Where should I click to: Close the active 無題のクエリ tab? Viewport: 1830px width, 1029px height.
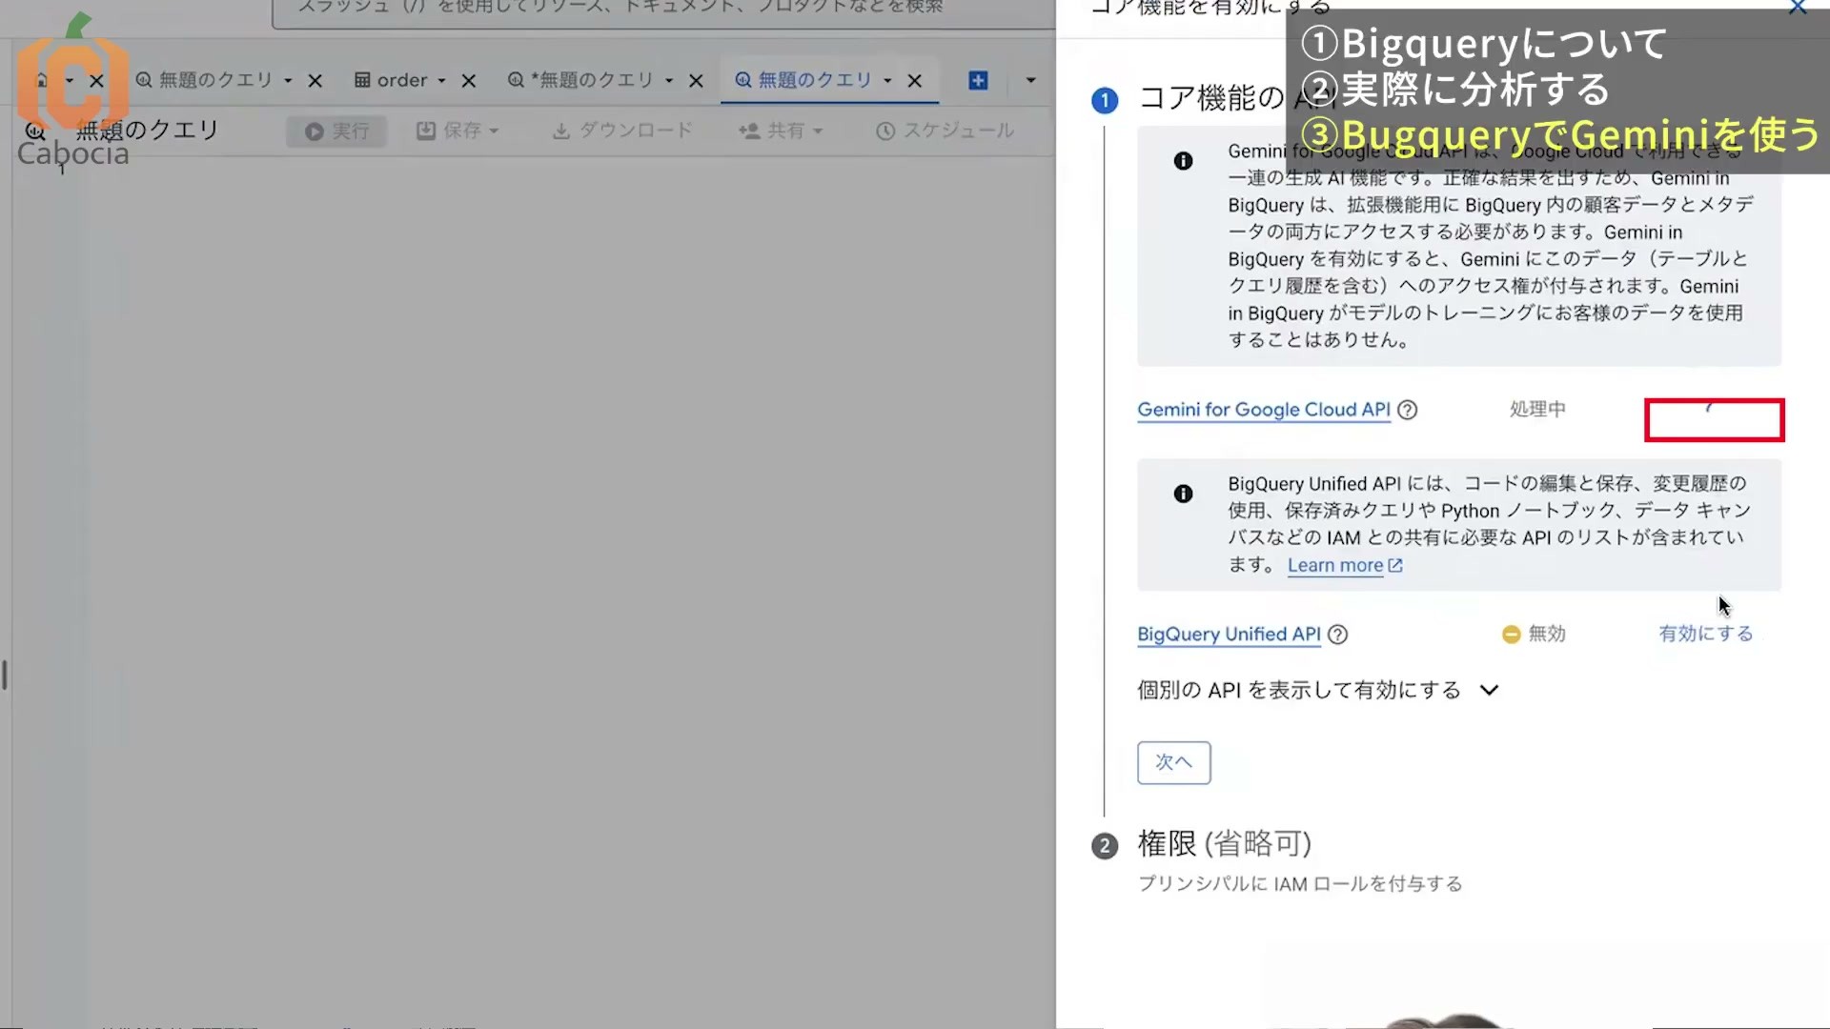[x=915, y=81]
